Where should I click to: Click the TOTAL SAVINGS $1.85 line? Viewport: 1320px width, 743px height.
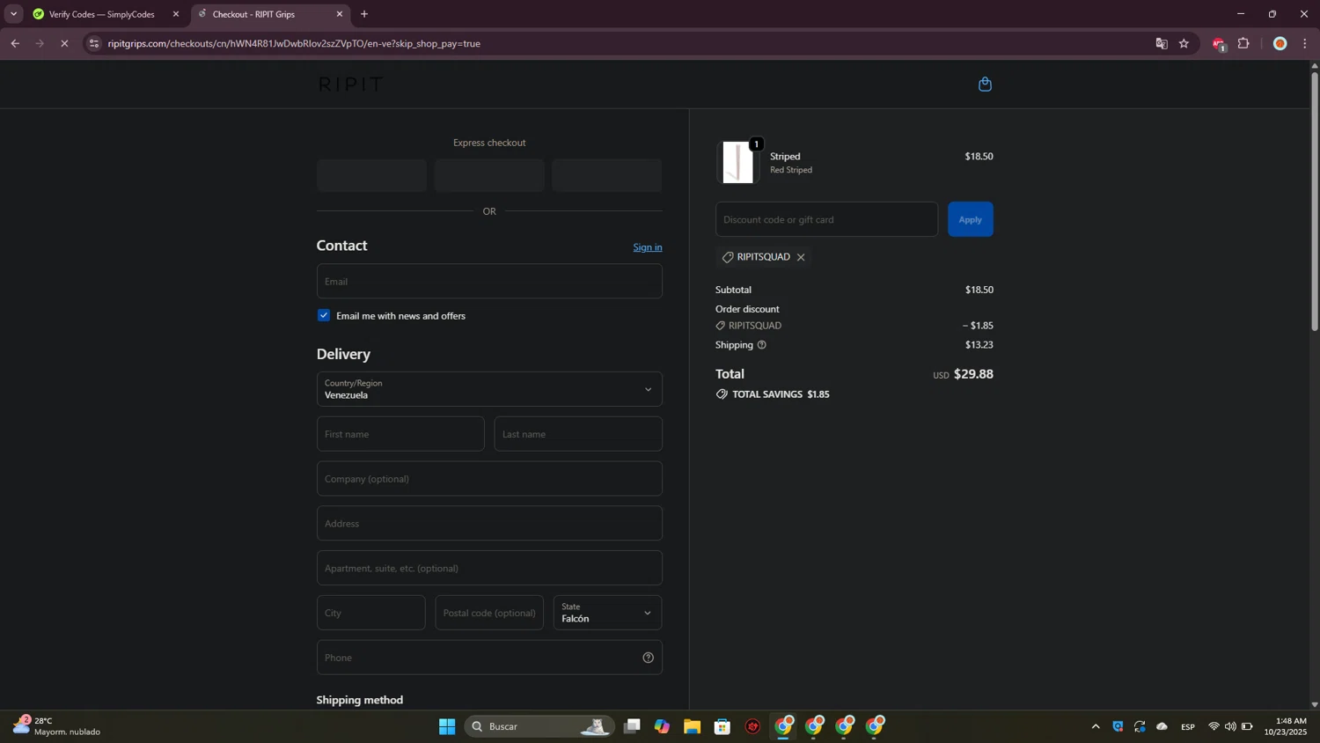[x=773, y=394]
